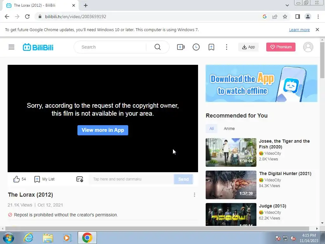Select the Anime recommendations tab

point(229,128)
